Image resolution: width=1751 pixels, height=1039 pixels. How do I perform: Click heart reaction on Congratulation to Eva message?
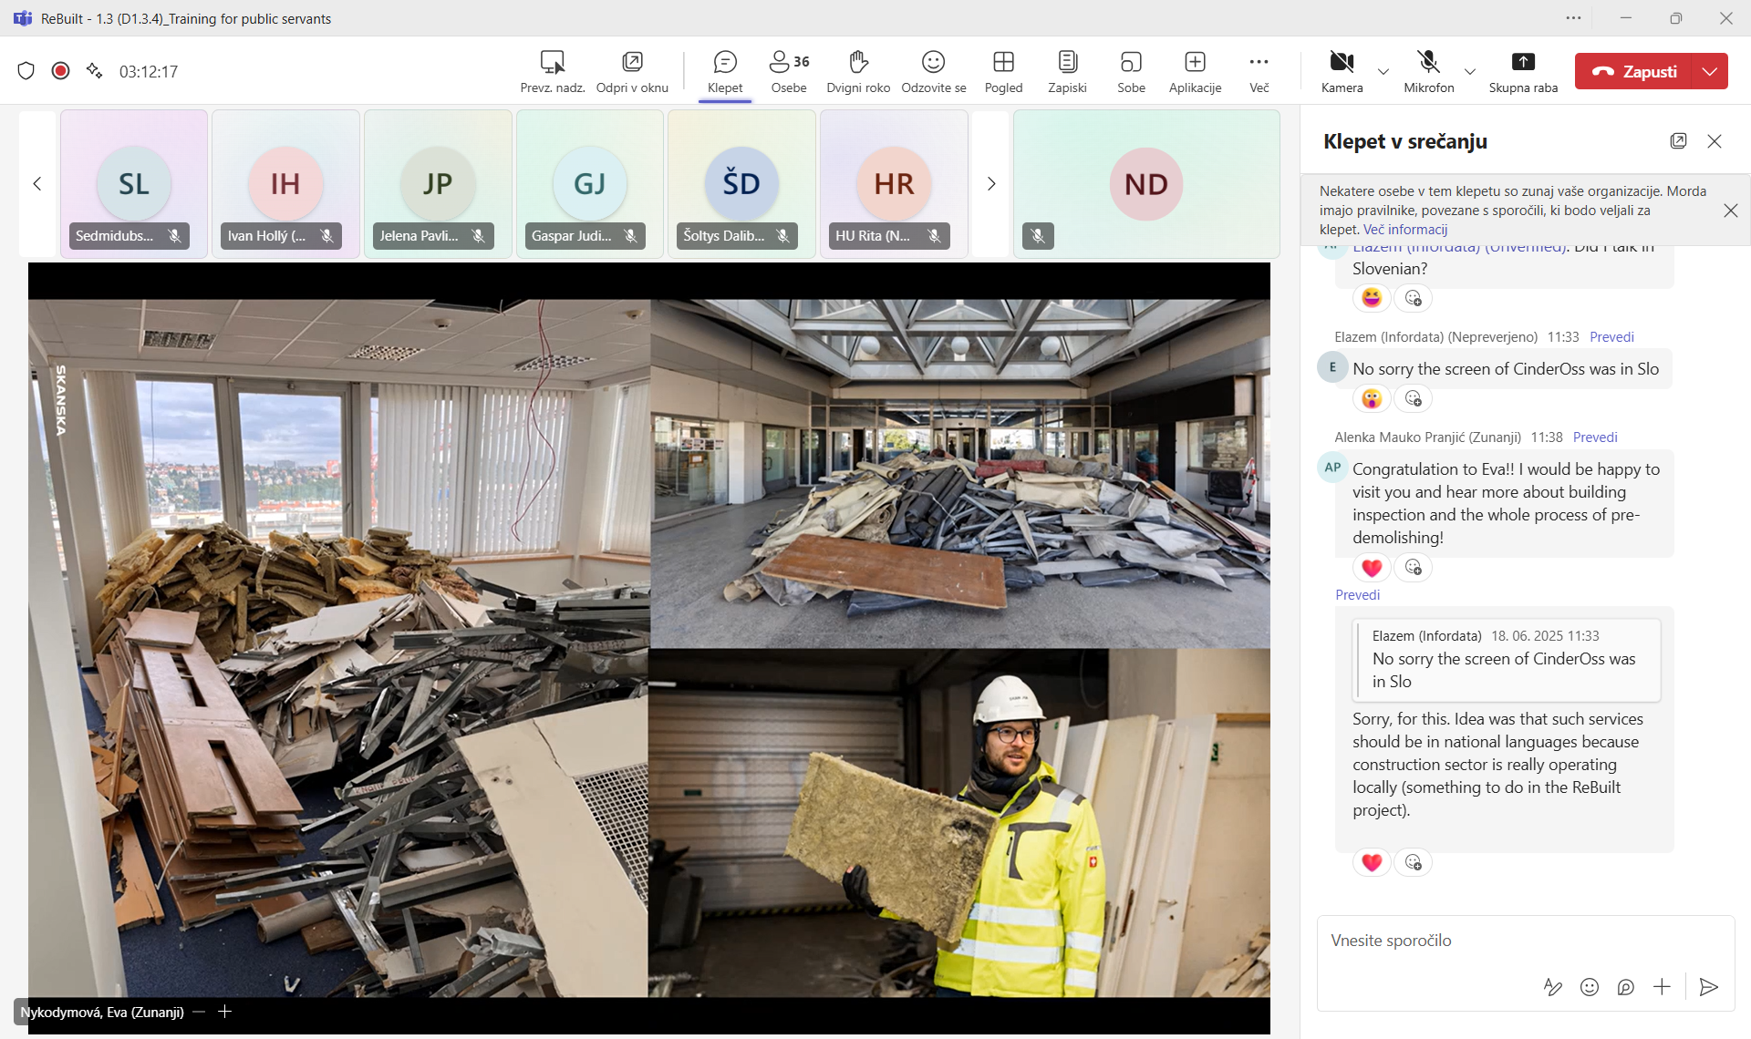pos(1372,568)
